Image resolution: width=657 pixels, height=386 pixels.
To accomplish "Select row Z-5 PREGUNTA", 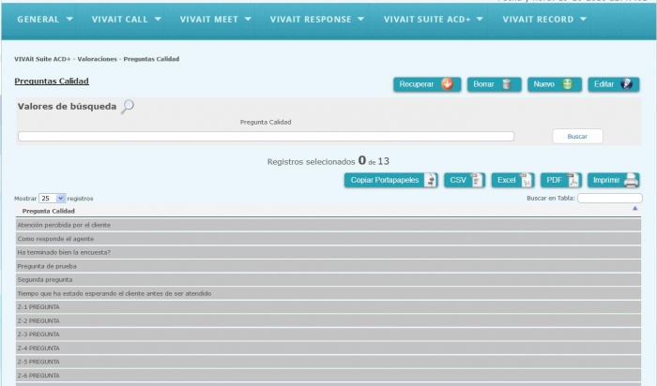I will (x=328, y=362).
